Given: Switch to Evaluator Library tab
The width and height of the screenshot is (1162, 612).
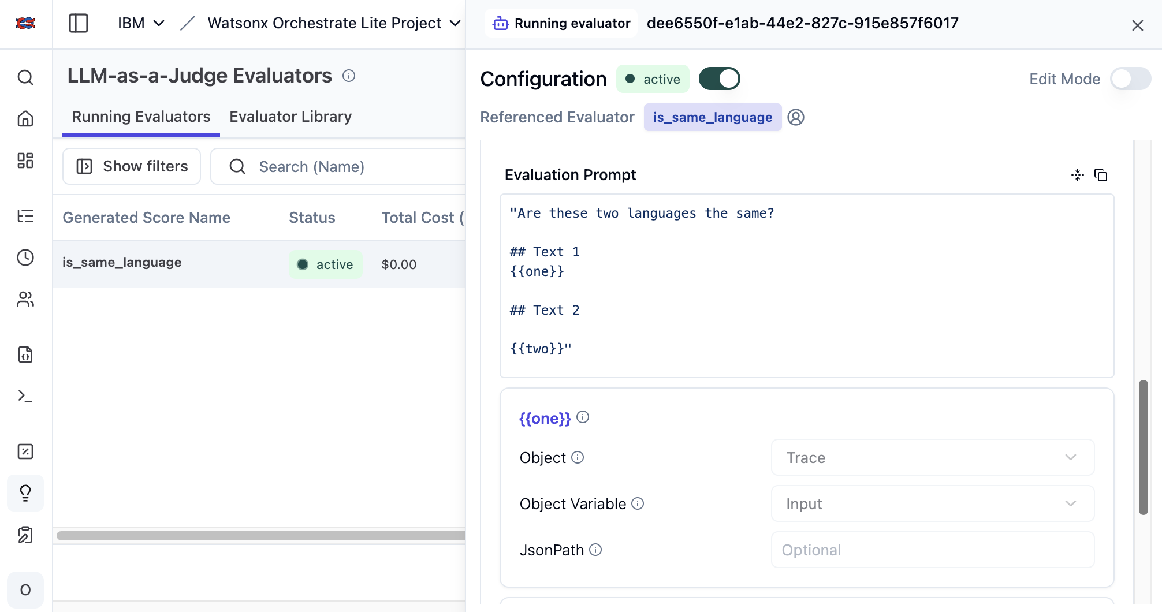Looking at the screenshot, I should pos(290,117).
